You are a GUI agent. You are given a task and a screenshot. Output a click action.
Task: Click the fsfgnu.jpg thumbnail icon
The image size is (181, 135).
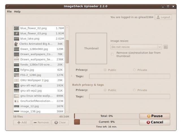(x=16, y=70)
